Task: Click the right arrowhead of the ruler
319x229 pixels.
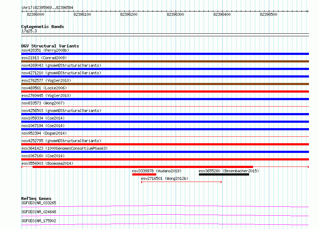Action: 308,11
